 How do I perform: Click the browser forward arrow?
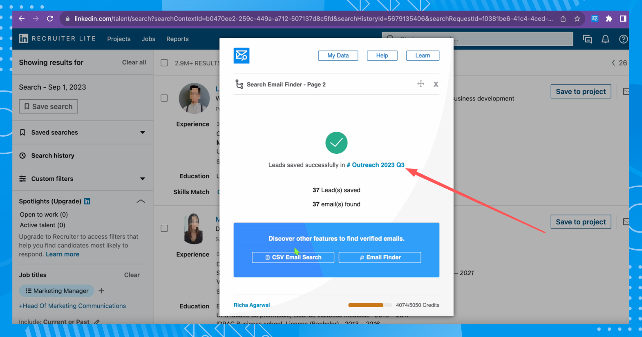tap(36, 19)
